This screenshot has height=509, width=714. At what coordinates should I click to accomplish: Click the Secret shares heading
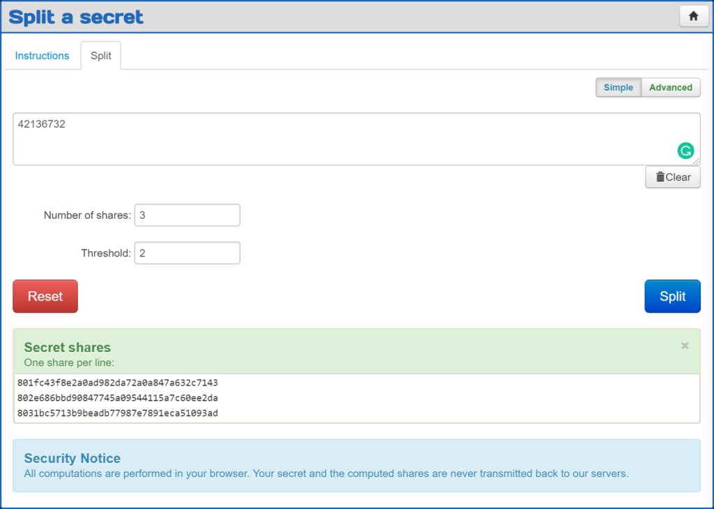(x=68, y=347)
